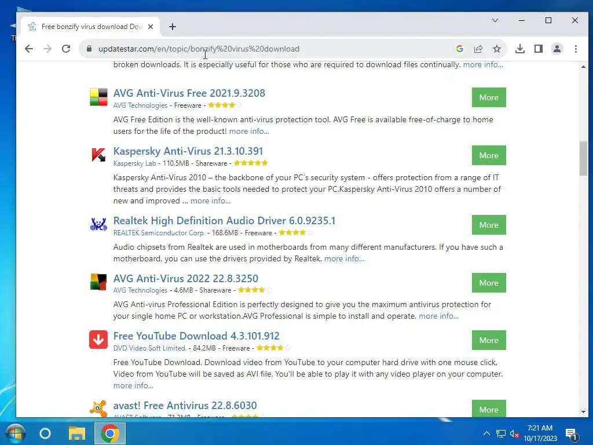Viewport: 593px width, 445px height.
Task: Click the Kaspersky Anti-Virus product icon
Action: (98, 154)
